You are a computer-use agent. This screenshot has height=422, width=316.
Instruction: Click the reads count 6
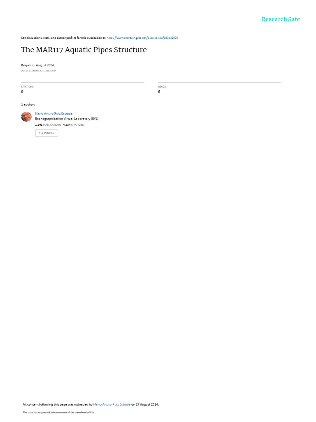pos(159,92)
